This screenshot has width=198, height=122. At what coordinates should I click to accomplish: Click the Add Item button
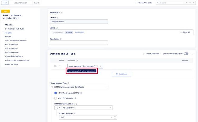[x=121, y=74]
